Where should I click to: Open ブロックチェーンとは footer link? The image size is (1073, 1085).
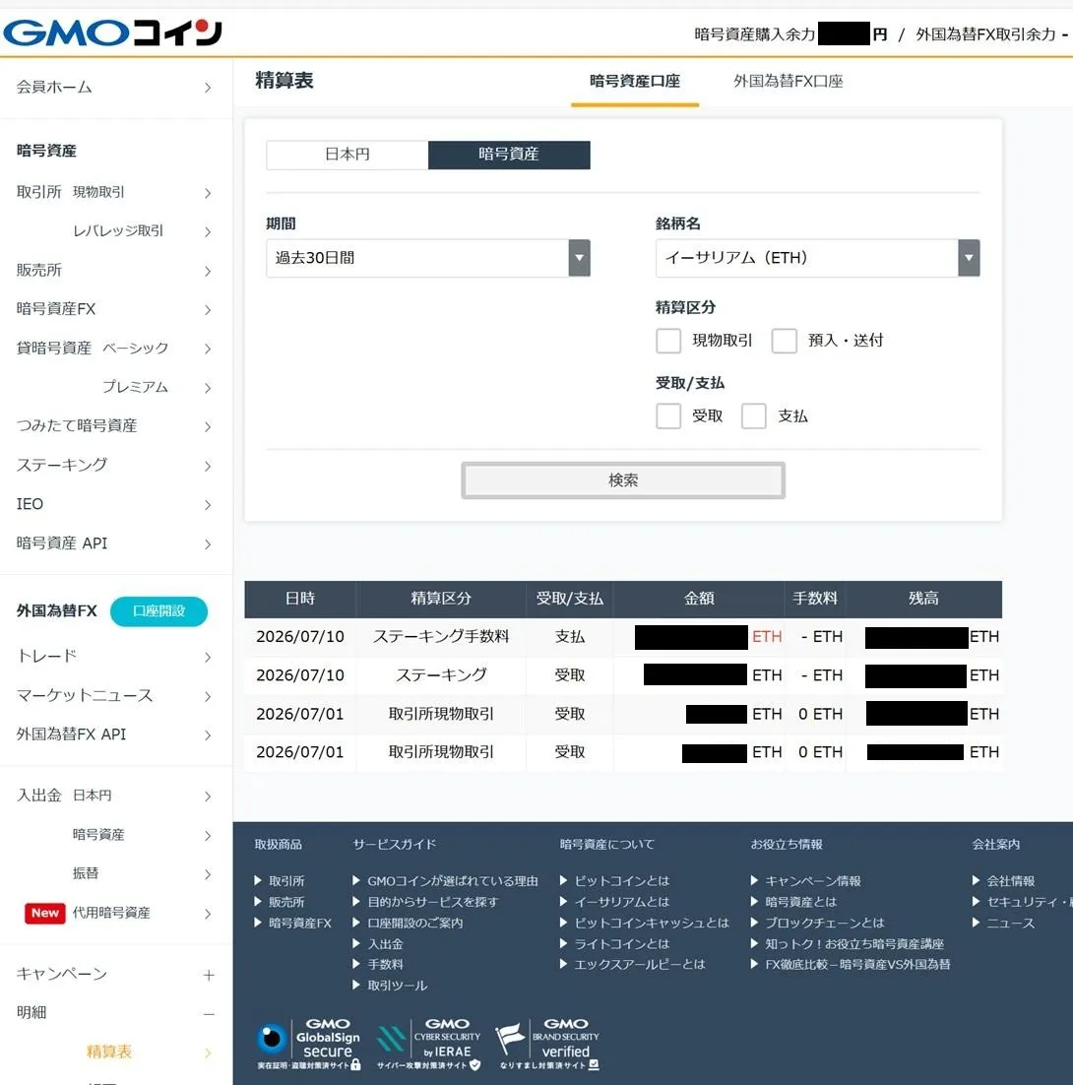point(825,924)
